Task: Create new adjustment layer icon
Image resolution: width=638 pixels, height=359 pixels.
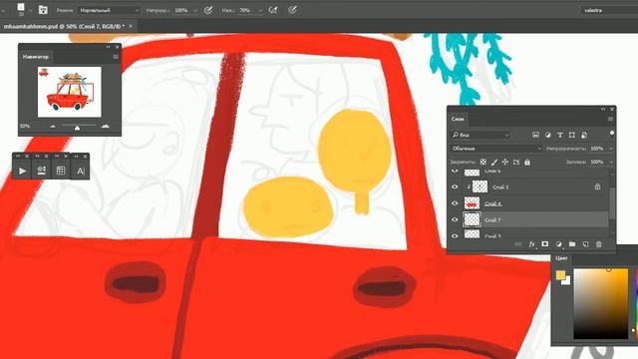Action: (x=558, y=244)
